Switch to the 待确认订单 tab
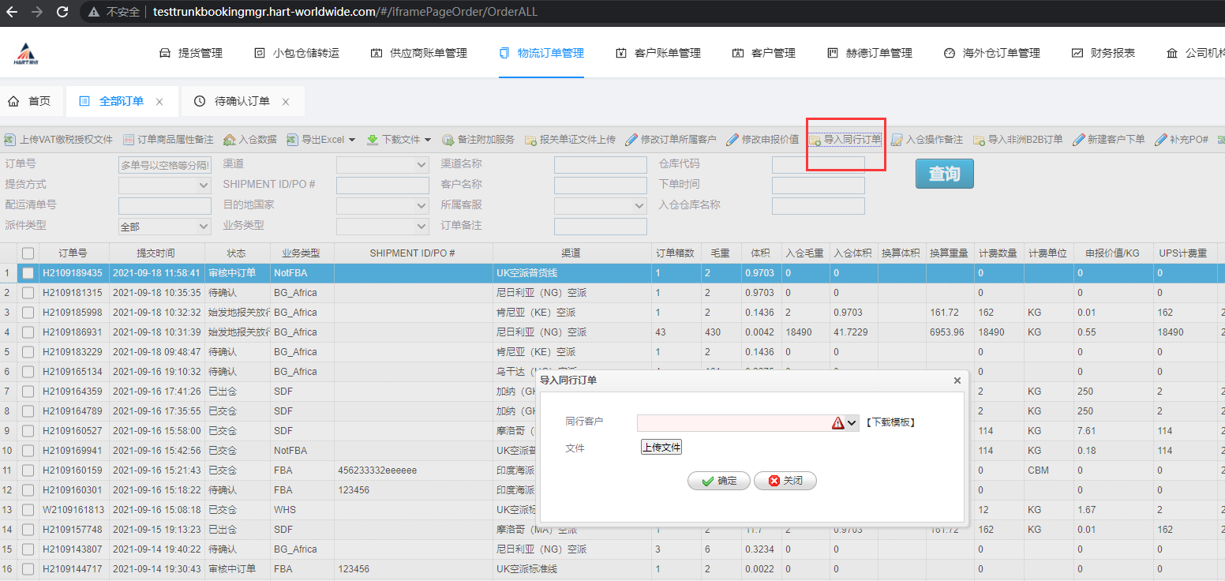This screenshot has width=1225, height=581. (x=242, y=102)
